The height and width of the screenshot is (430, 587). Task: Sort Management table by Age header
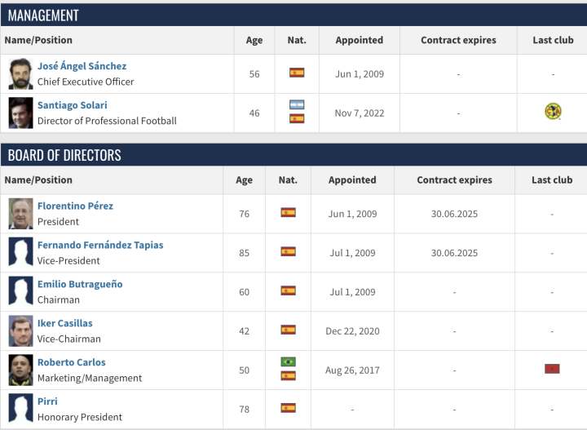[x=254, y=40]
